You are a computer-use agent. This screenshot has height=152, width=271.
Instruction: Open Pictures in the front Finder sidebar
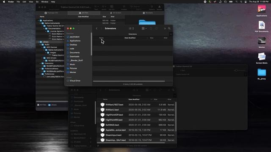(73, 68)
